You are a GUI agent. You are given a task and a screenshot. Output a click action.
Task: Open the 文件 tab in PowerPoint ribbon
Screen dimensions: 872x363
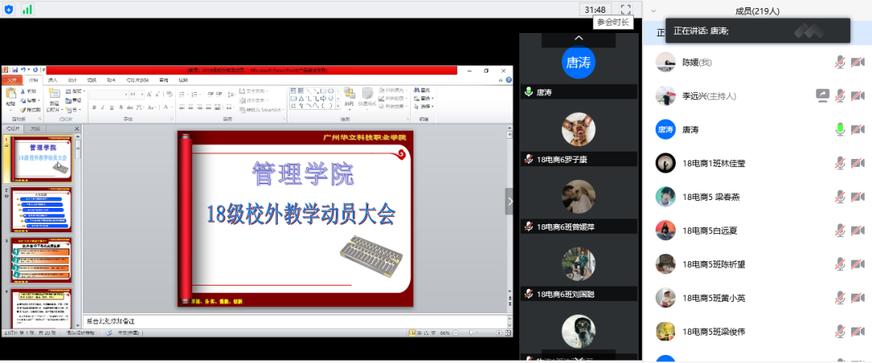tap(12, 81)
